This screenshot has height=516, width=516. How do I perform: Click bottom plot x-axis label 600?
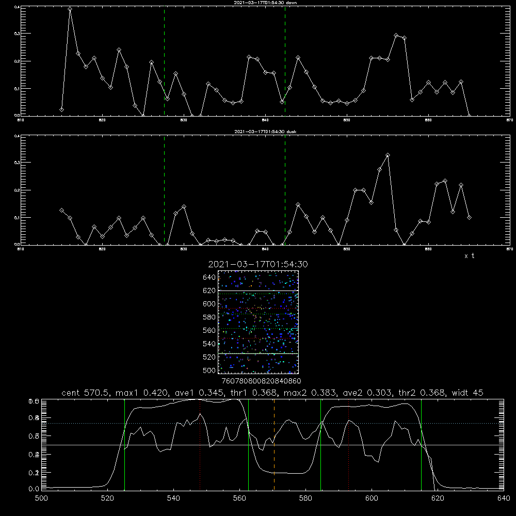372,498
